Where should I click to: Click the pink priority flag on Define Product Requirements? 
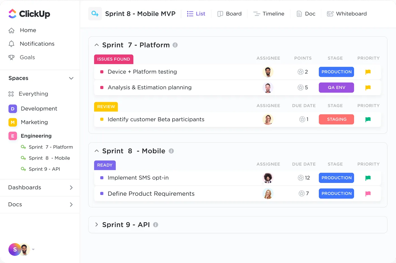click(x=368, y=193)
